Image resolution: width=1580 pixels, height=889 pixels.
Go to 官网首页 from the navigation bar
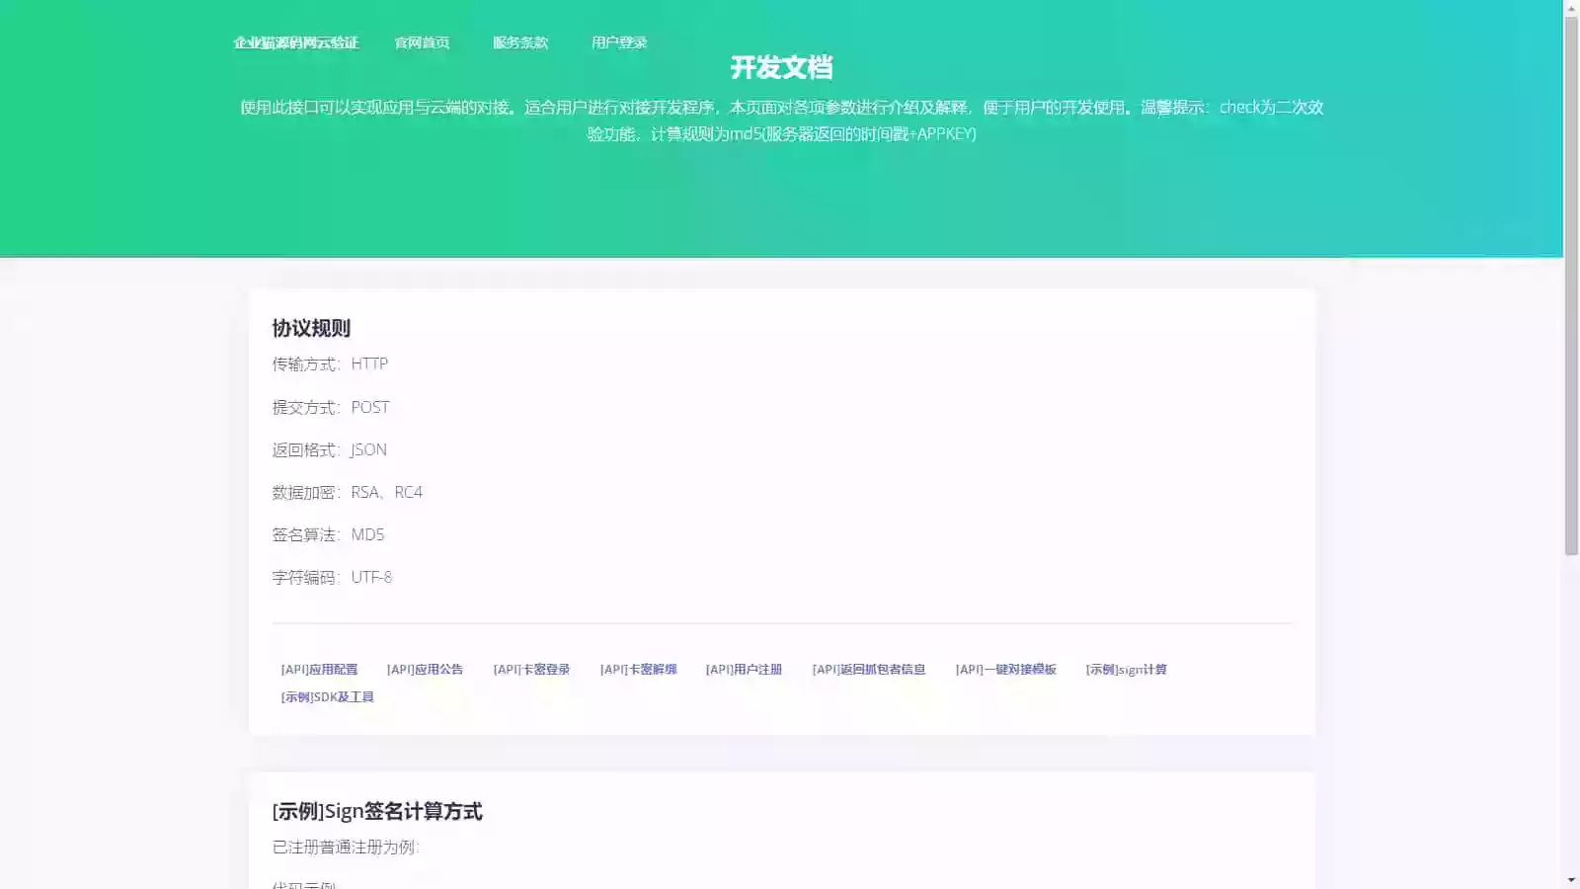[x=423, y=42]
